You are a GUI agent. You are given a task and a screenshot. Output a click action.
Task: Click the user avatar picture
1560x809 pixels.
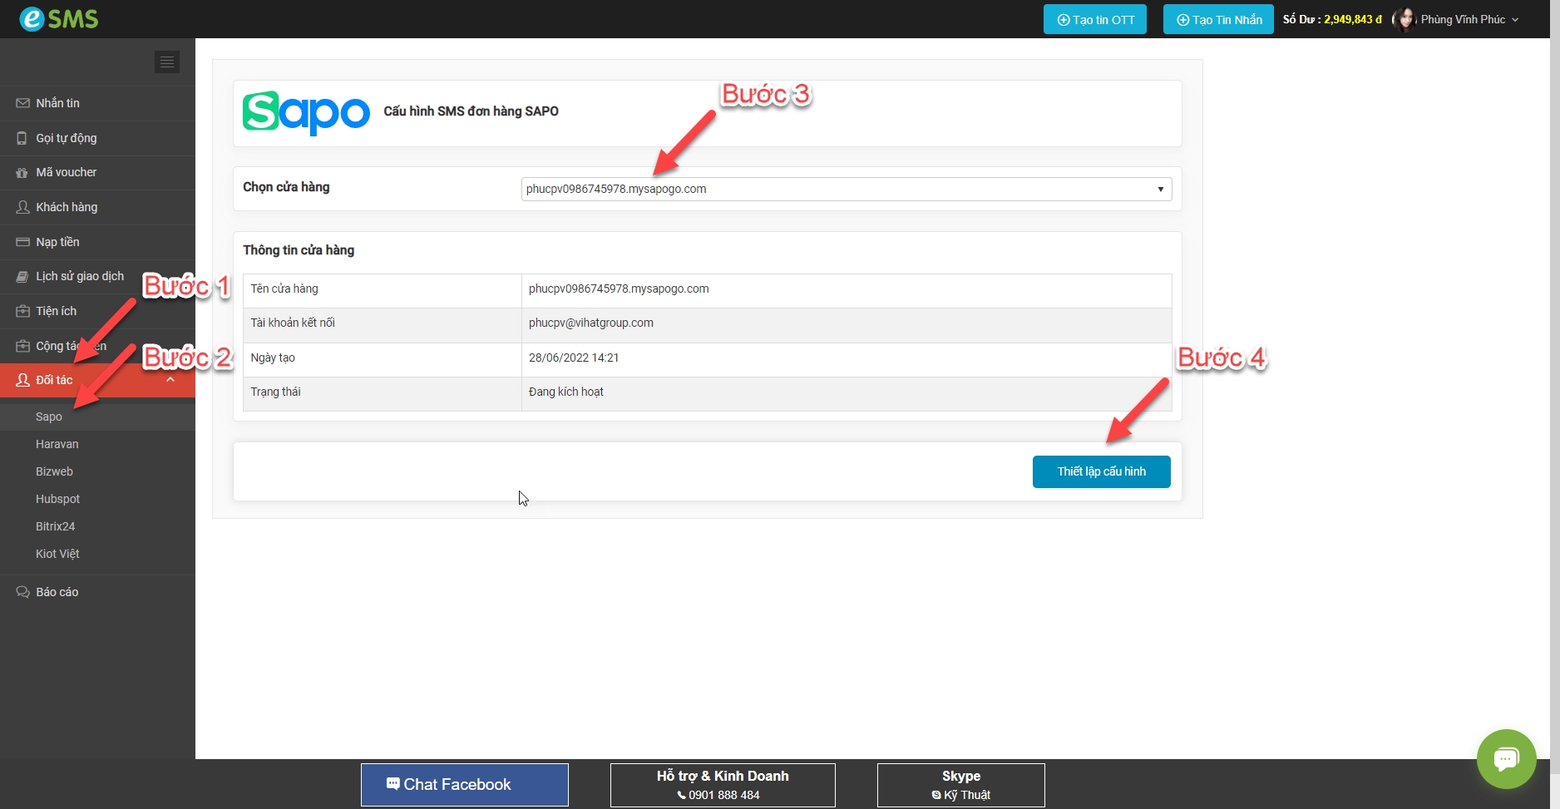coord(1404,19)
